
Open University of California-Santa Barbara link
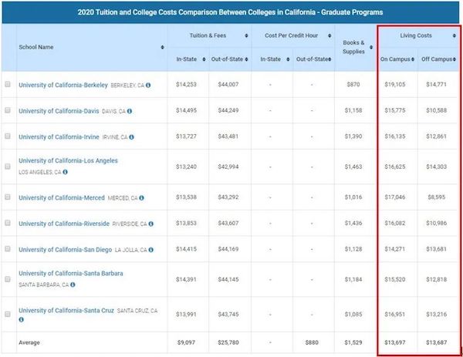pos(71,273)
